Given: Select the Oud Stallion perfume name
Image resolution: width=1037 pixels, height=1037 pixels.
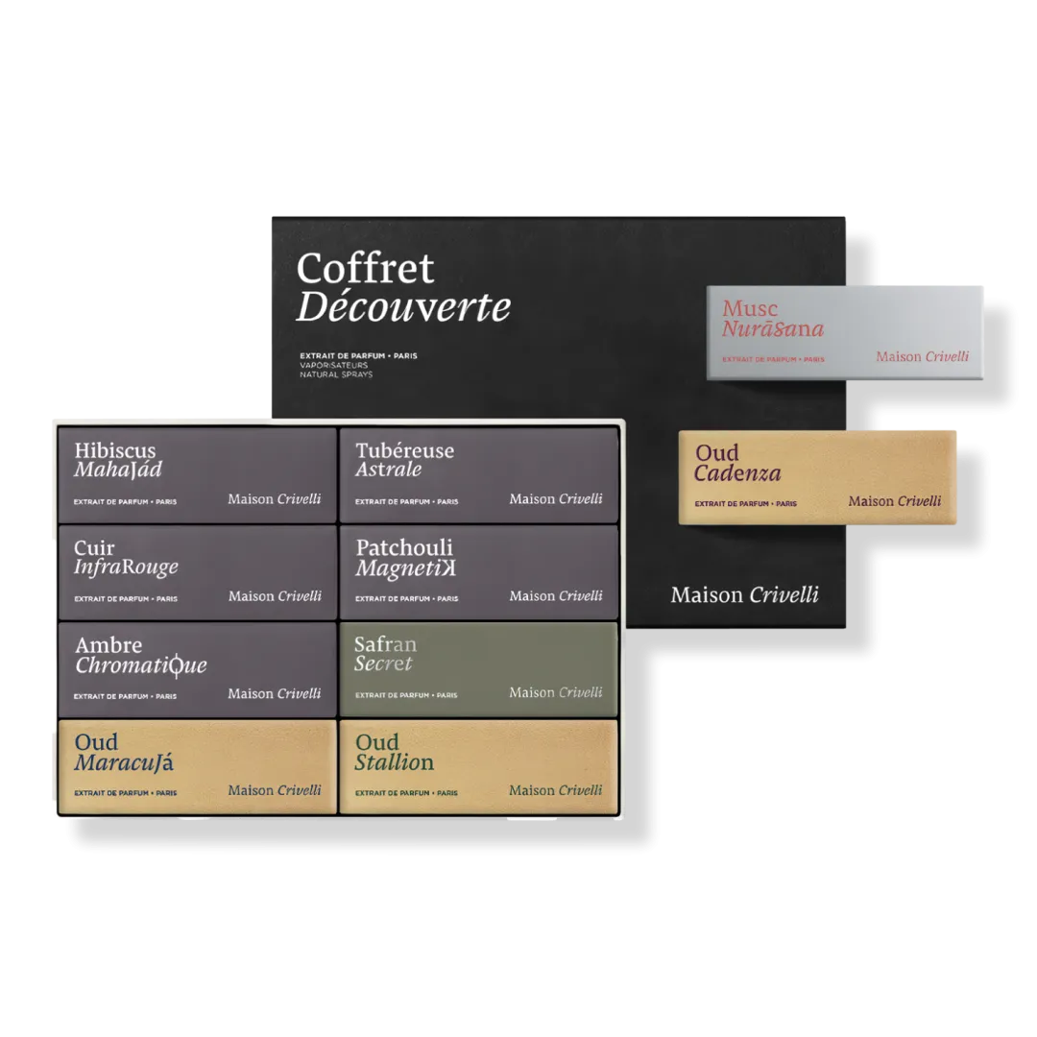Looking at the screenshot, I should click(x=394, y=753).
